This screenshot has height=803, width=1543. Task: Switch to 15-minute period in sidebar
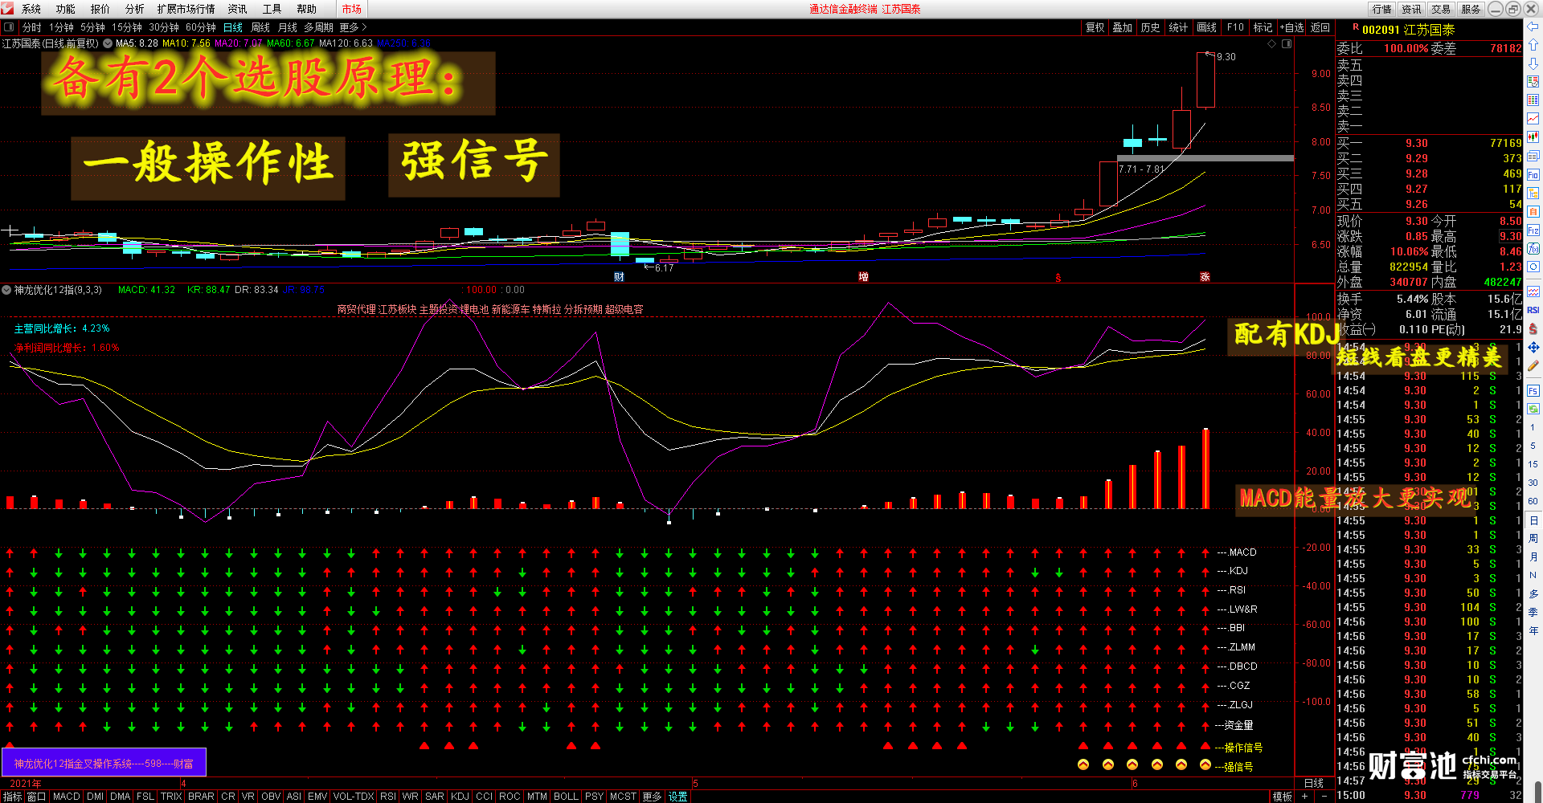[1533, 464]
